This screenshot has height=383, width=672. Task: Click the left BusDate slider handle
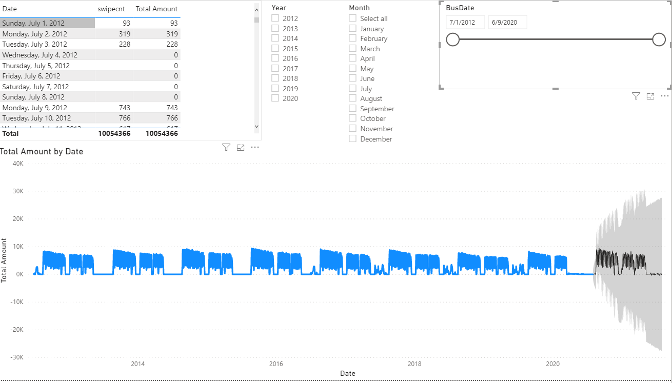(x=452, y=39)
